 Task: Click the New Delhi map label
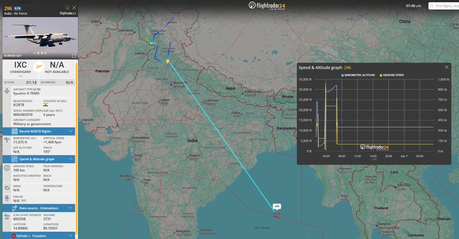point(180,83)
